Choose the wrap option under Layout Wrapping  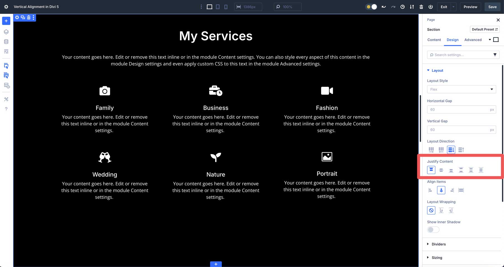point(441,210)
